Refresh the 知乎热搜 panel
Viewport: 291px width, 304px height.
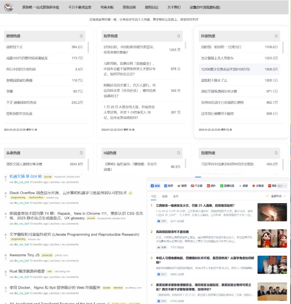click(178, 36)
